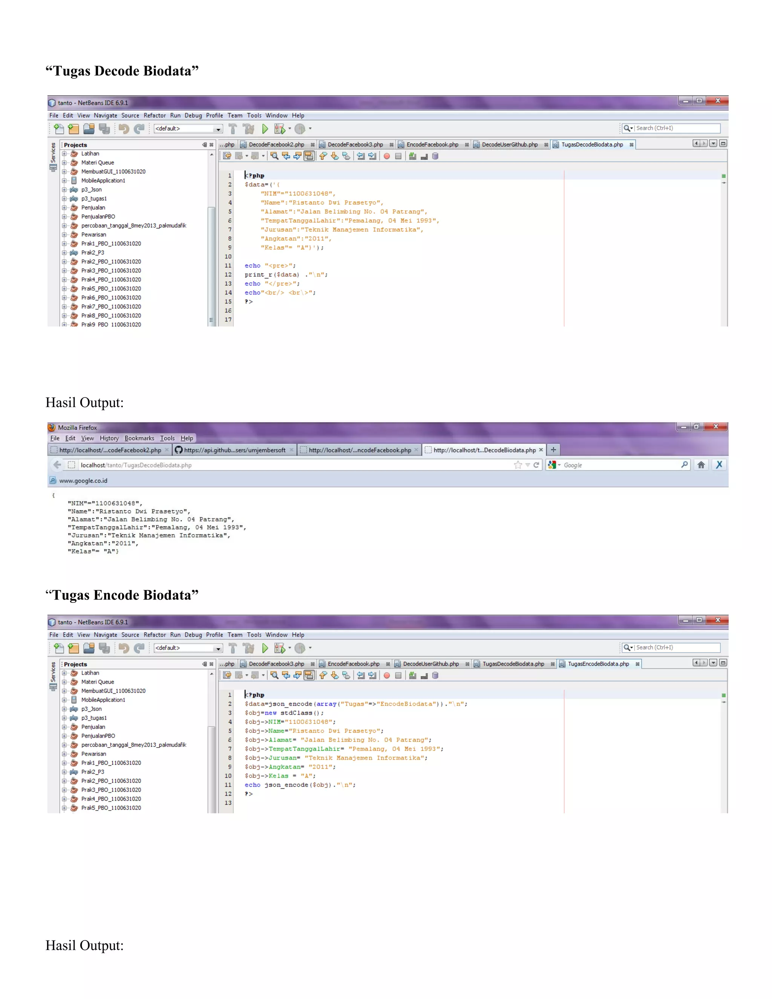This screenshot has width=772, height=999.
Task: Click Open Project icon in upper NetBeans toolbar
Action: coord(89,129)
